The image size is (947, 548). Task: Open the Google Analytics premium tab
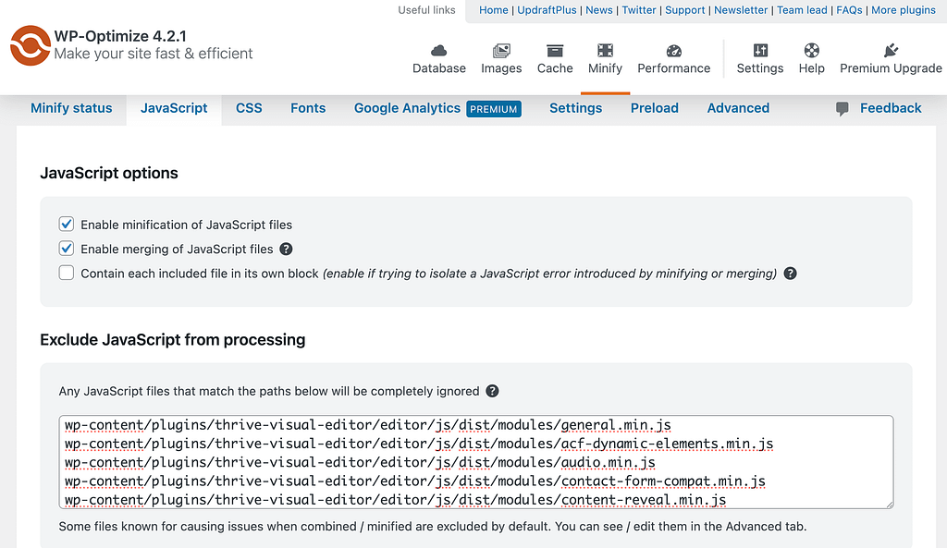tap(407, 108)
